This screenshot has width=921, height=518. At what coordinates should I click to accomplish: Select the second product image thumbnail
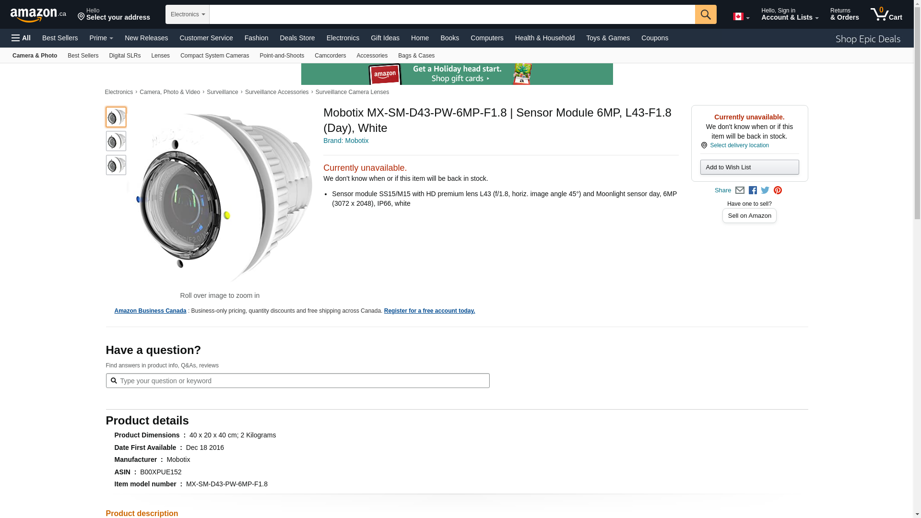116,141
